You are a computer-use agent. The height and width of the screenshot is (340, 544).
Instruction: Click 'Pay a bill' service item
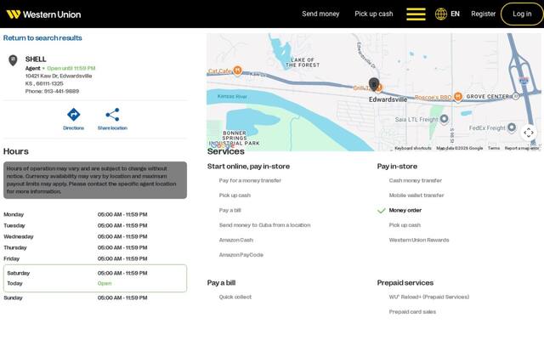(x=230, y=210)
